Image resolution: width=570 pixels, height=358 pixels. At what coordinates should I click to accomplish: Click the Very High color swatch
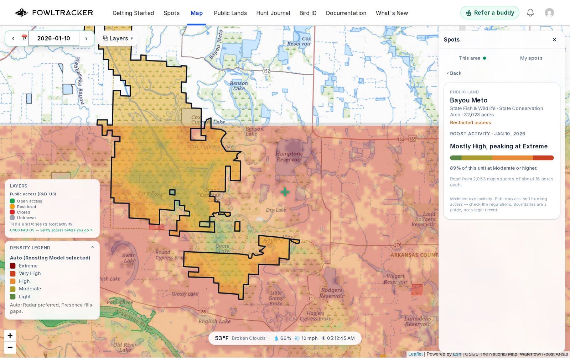[x=13, y=273]
